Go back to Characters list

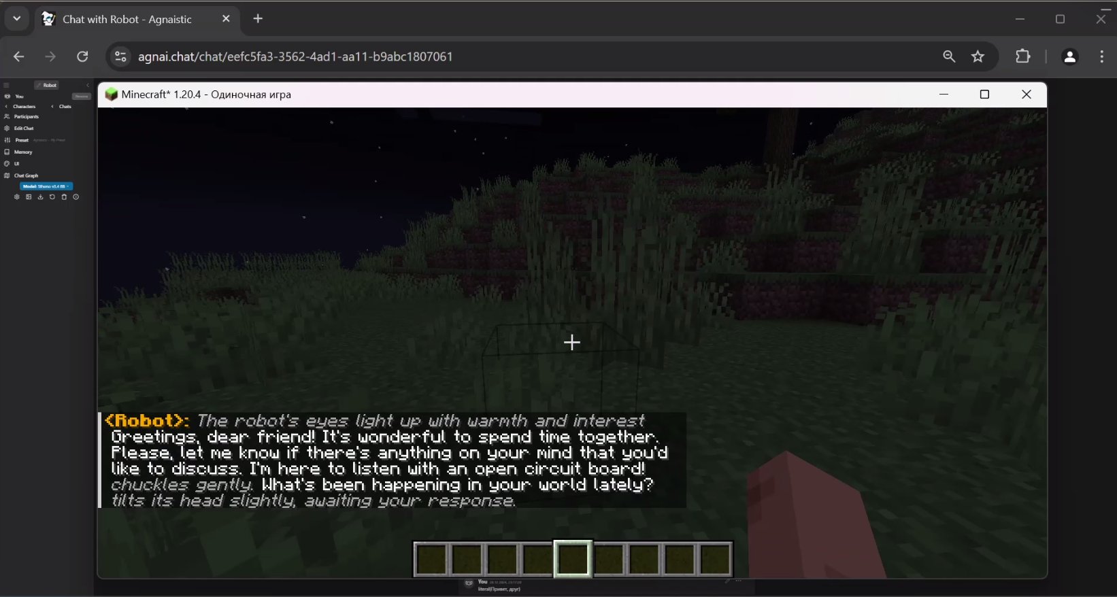[x=20, y=107]
